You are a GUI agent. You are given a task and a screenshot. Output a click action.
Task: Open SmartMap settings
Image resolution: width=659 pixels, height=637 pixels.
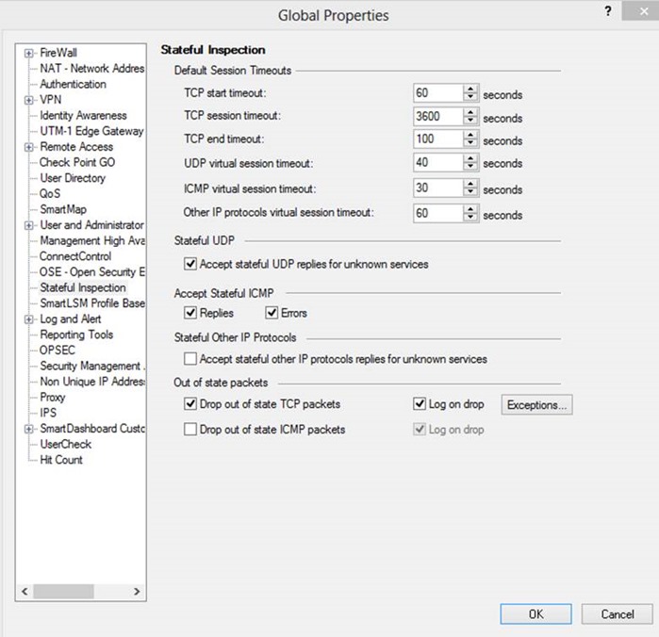(x=63, y=209)
